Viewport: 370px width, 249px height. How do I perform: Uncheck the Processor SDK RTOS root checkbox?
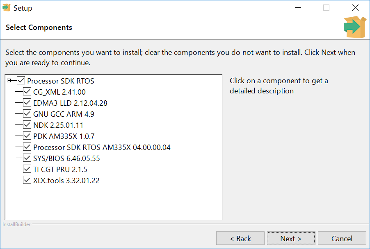pyautogui.click(x=21, y=81)
